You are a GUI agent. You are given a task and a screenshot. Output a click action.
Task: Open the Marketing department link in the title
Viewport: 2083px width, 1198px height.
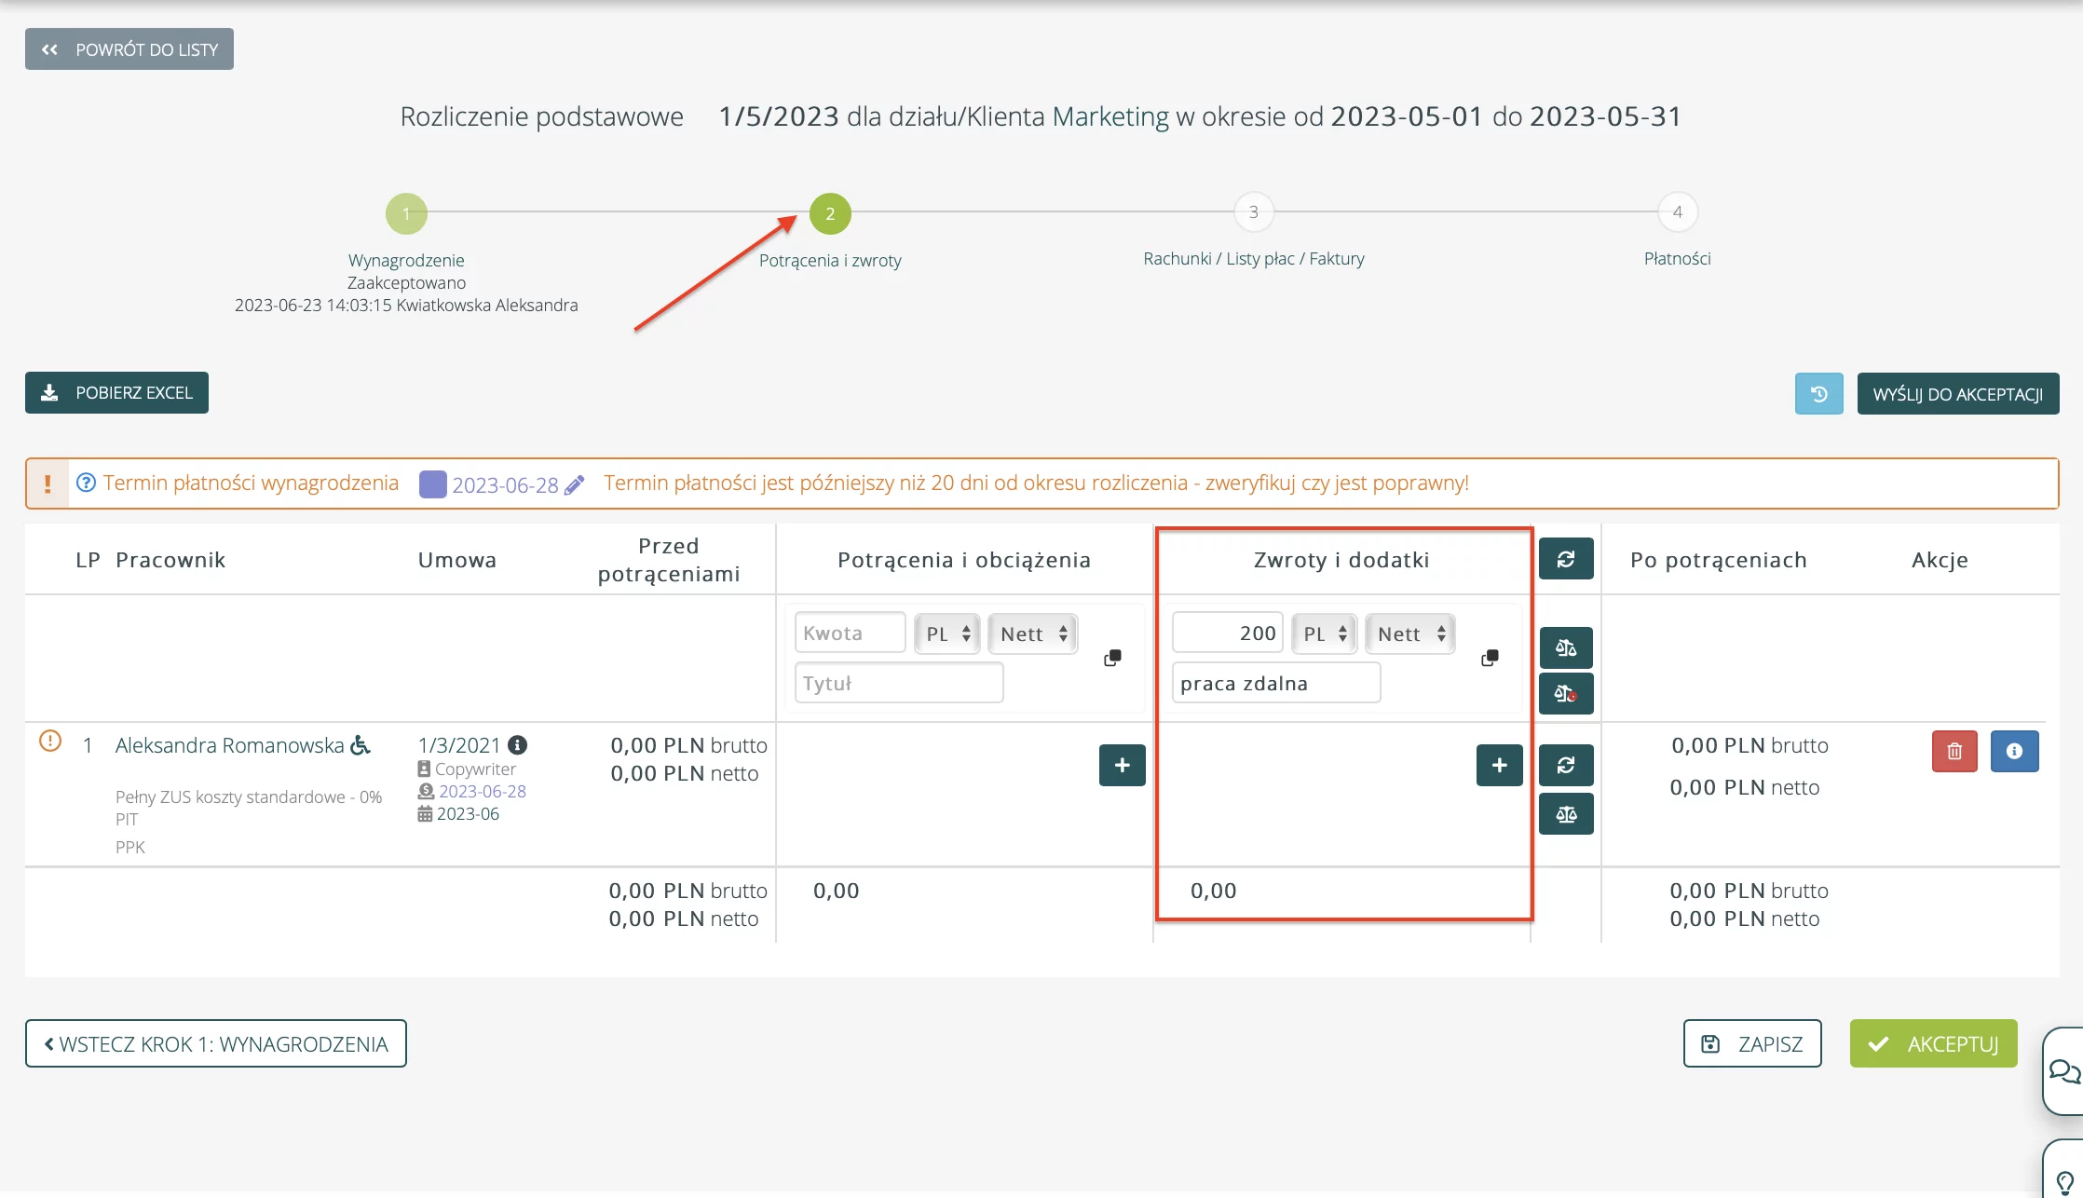(1110, 116)
